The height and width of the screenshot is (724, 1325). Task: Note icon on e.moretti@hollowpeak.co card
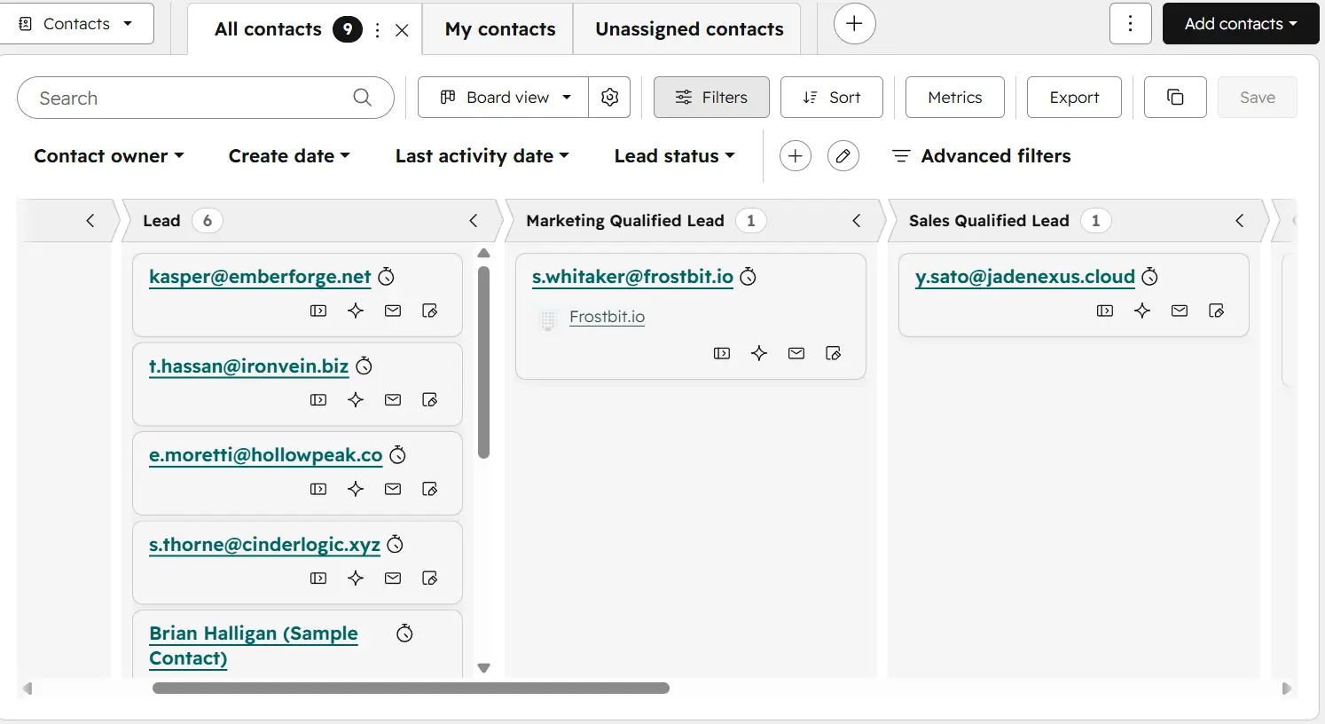click(x=430, y=489)
